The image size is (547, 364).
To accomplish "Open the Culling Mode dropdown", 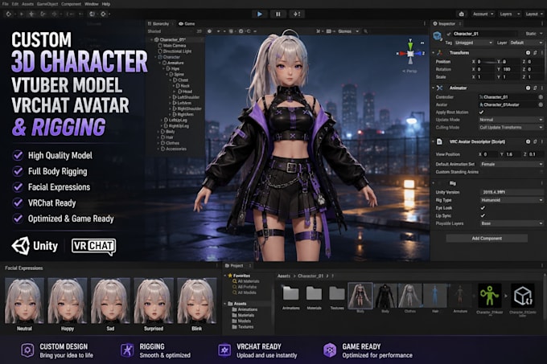I will click(511, 128).
